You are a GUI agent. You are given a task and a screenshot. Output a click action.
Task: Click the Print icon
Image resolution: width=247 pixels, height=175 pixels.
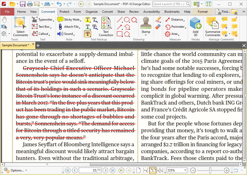[x=30, y=4]
